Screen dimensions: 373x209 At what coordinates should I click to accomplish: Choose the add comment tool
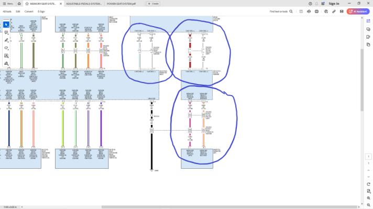coord(6,32)
